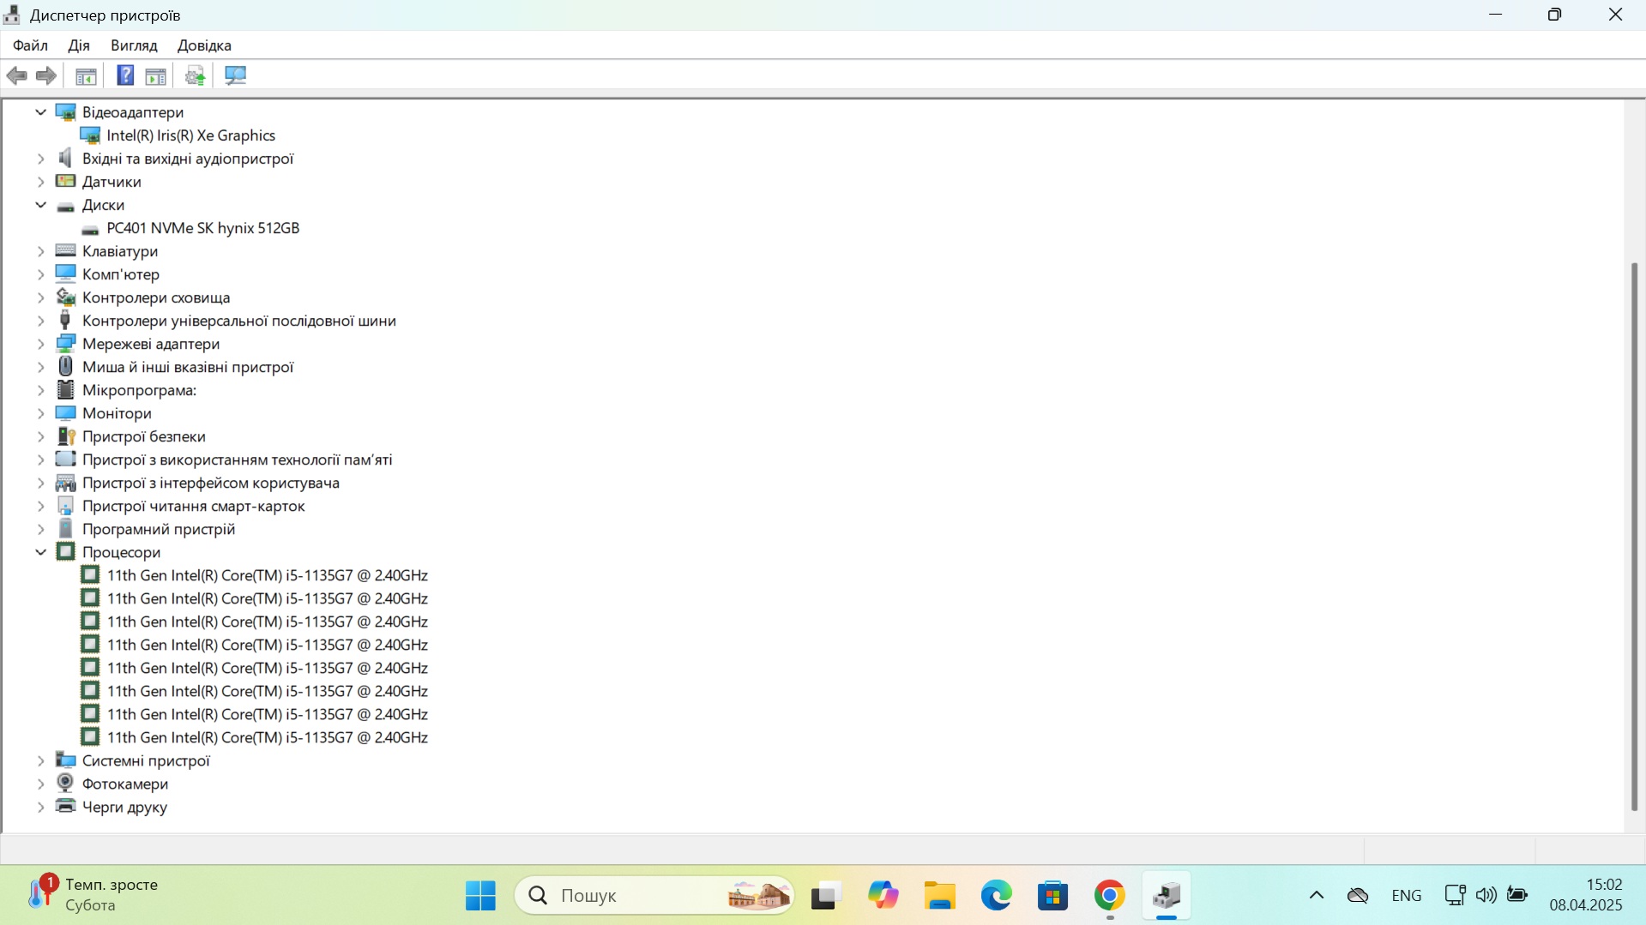Select Пристрої читання смарт-карток

click(x=194, y=506)
